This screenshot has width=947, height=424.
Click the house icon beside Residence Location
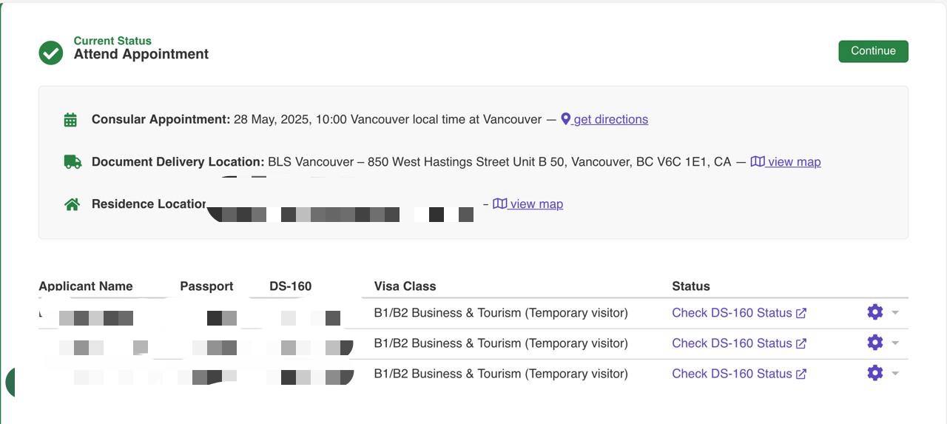pos(72,204)
